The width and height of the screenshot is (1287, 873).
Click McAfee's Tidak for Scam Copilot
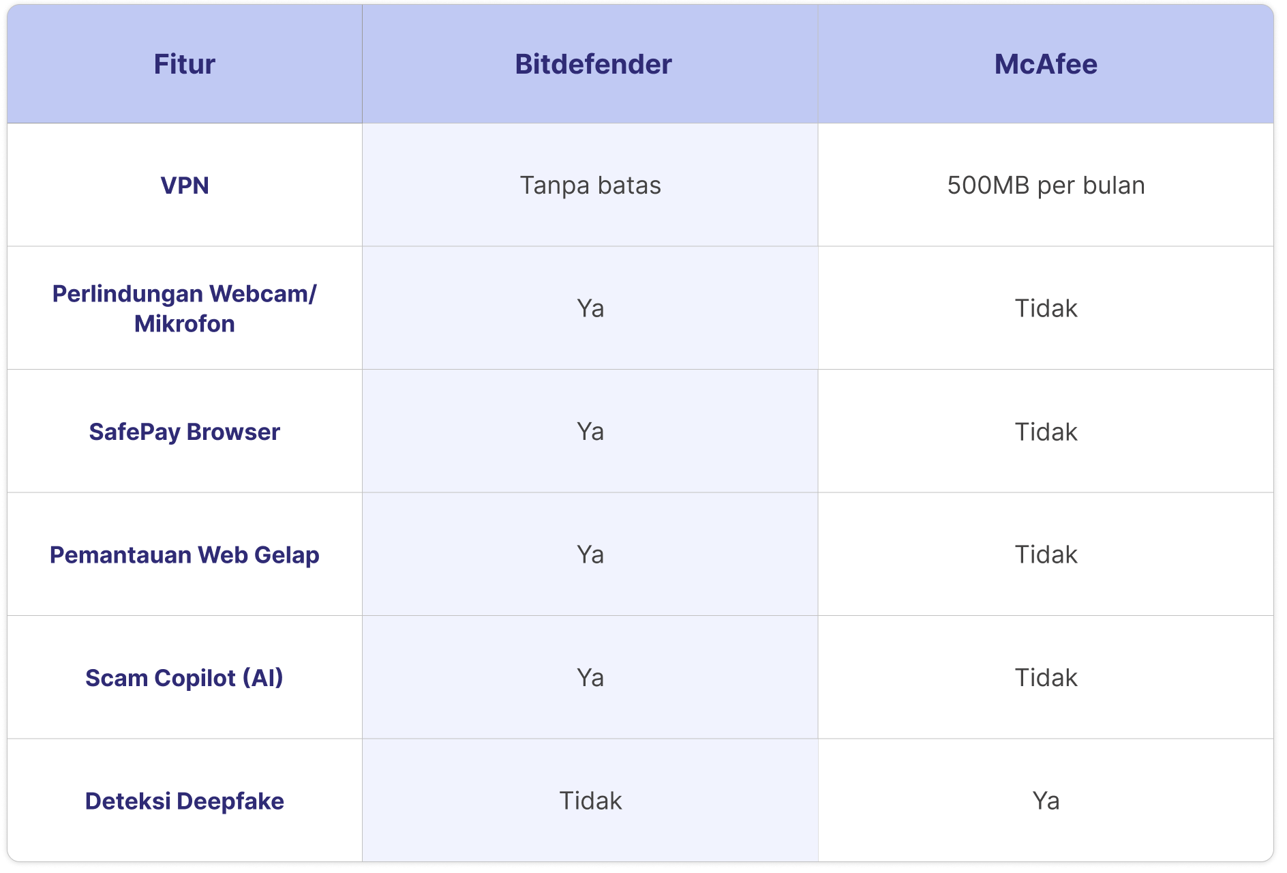click(x=1046, y=678)
